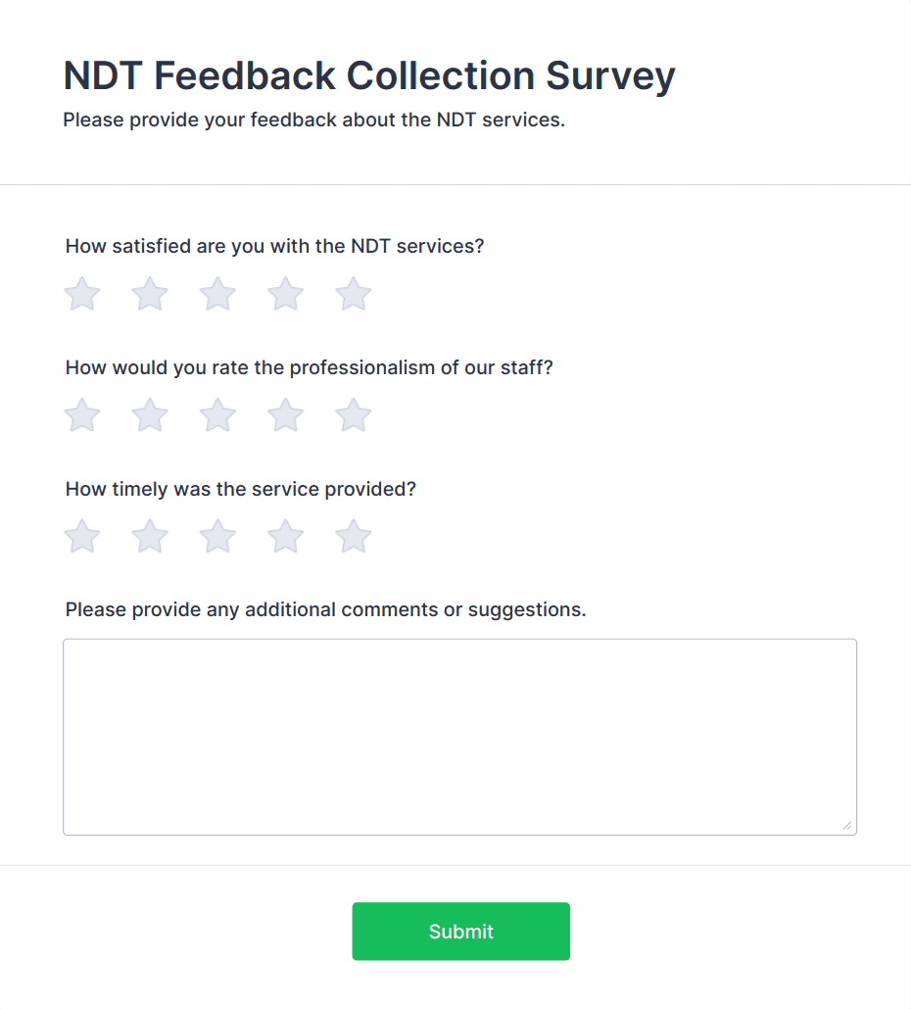Grab the comments box resize handle

[847, 826]
